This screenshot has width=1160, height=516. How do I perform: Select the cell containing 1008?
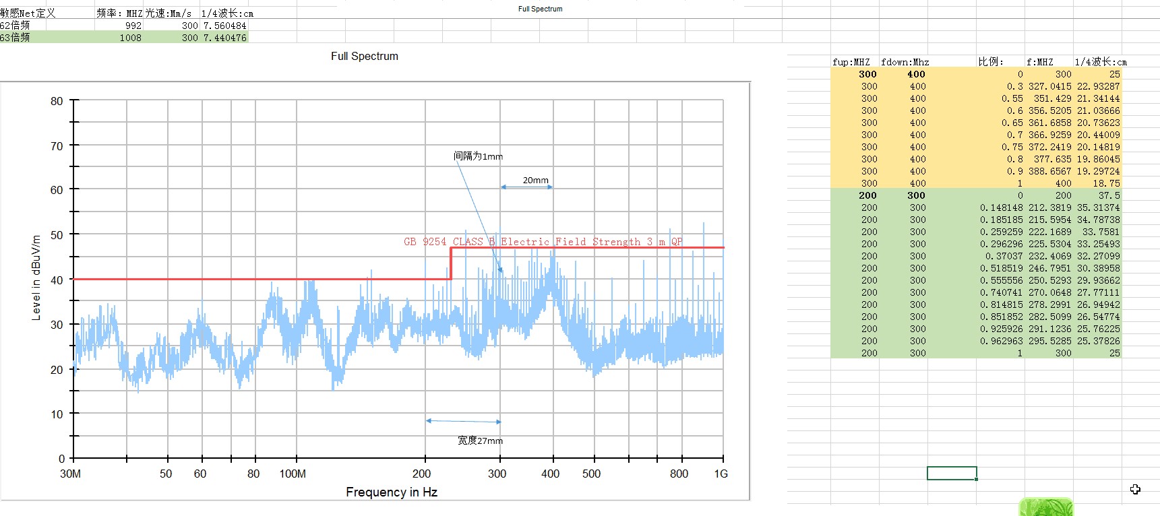(x=131, y=38)
